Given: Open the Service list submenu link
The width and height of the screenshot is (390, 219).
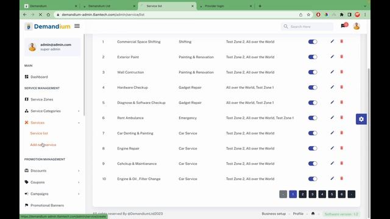Looking at the screenshot, I should click(x=39, y=133).
